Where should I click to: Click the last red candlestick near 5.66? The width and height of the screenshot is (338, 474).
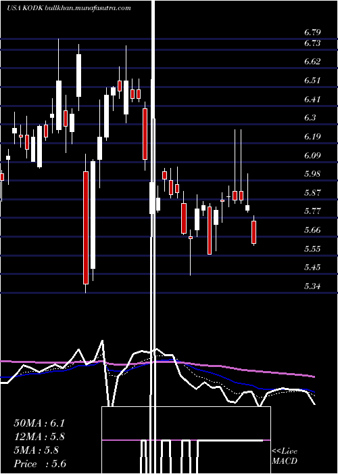(x=254, y=232)
